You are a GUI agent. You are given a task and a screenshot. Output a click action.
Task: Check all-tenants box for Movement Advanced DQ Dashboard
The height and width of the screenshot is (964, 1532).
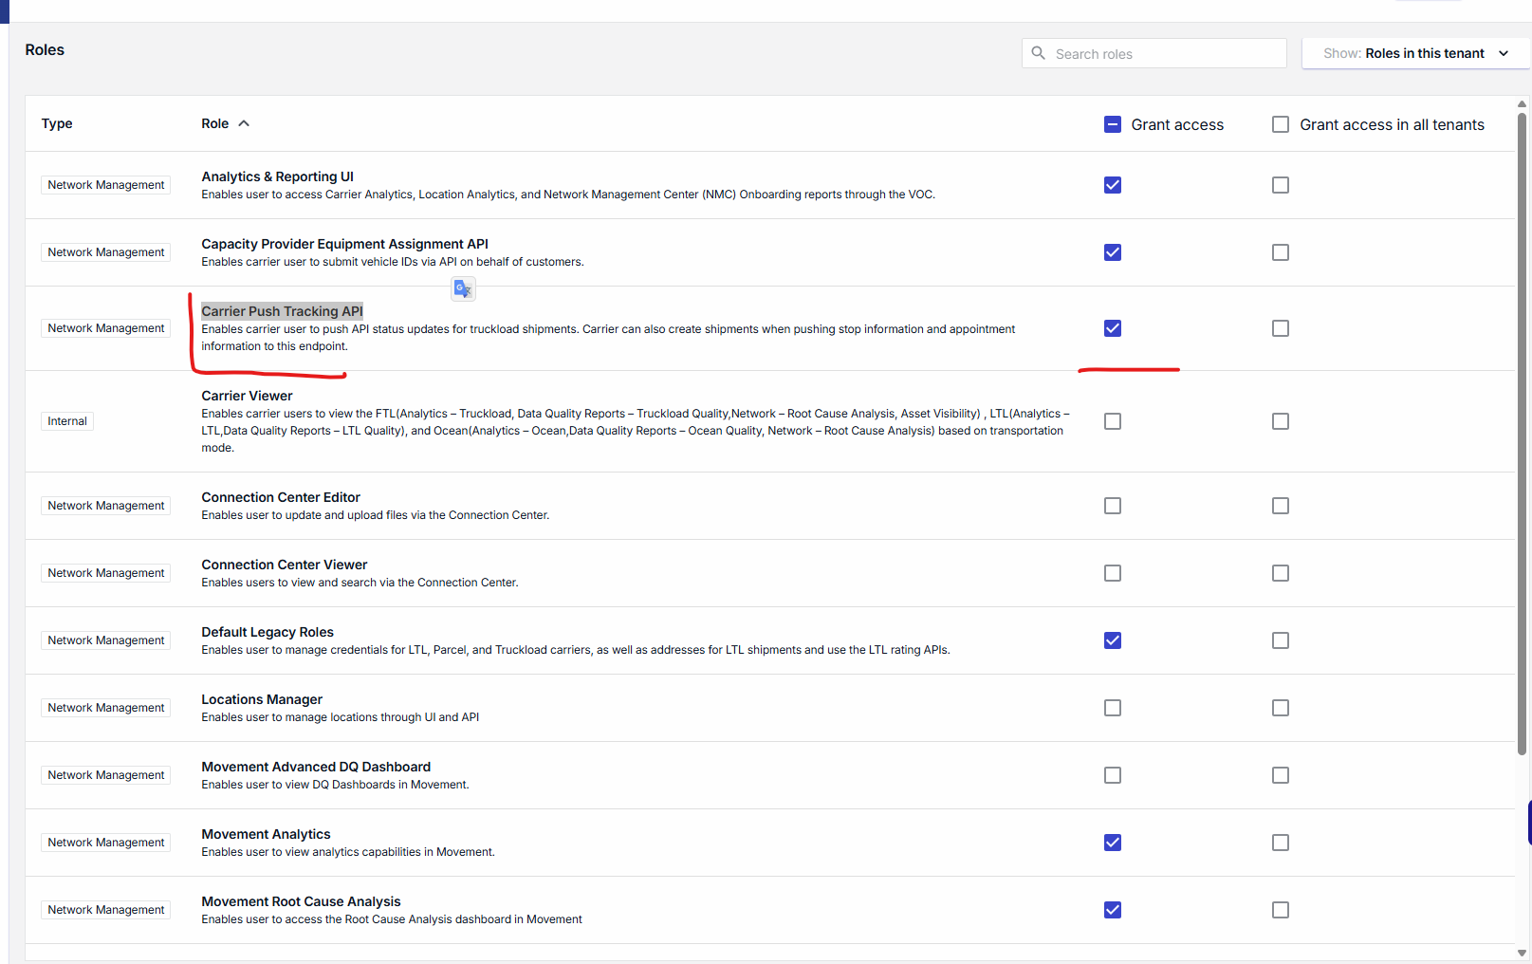1281,775
